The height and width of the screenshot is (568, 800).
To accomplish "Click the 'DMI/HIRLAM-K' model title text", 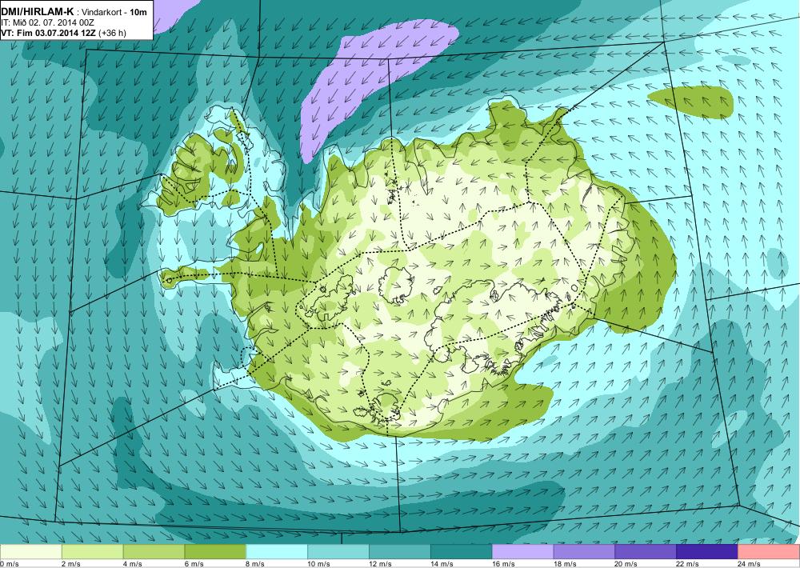I will tap(38, 12).
